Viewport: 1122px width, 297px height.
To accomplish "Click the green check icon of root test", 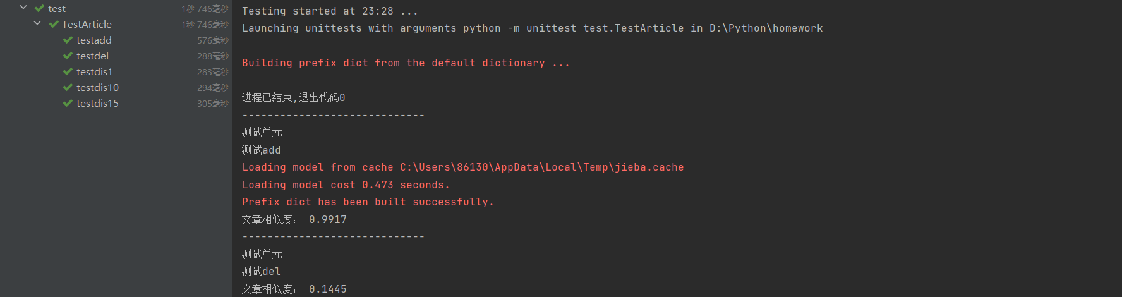I will click(39, 9).
